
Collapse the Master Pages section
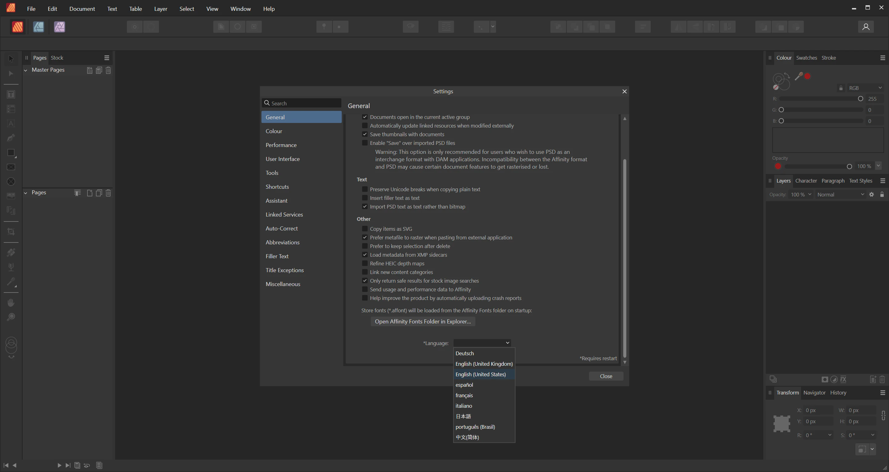tap(26, 70)
